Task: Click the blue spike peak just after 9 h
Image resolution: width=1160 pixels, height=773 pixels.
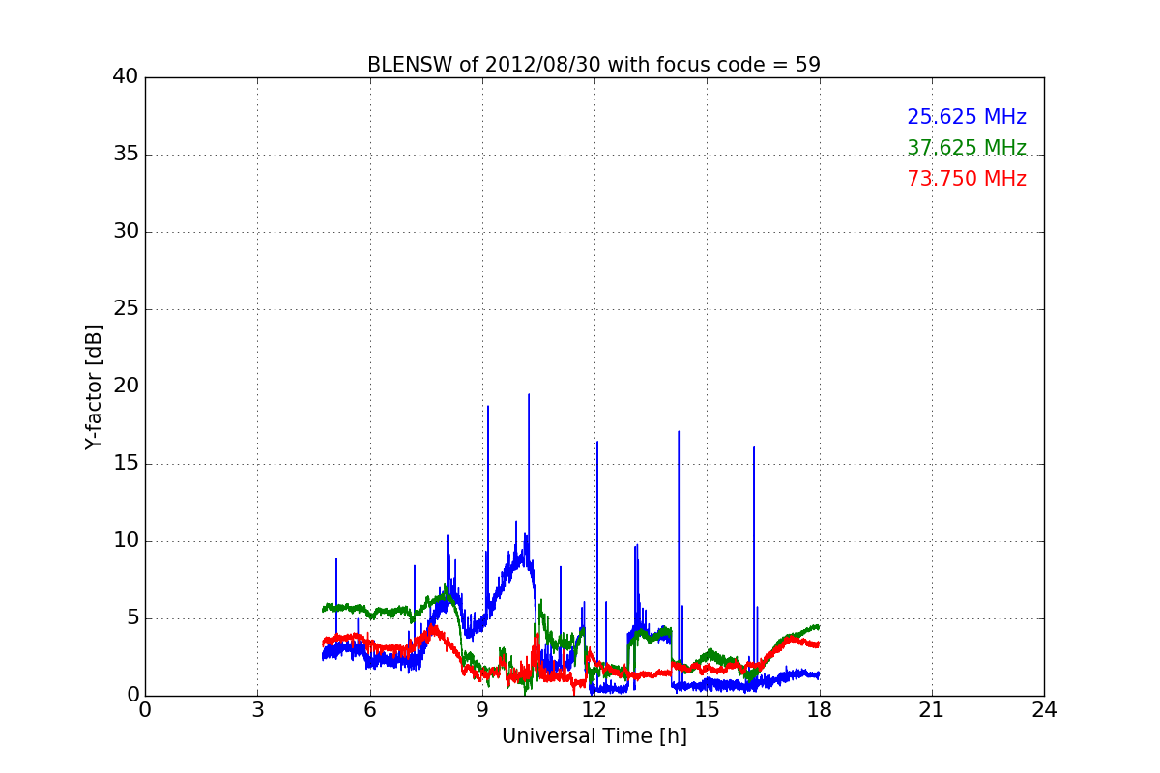Action: click(488, 407)
